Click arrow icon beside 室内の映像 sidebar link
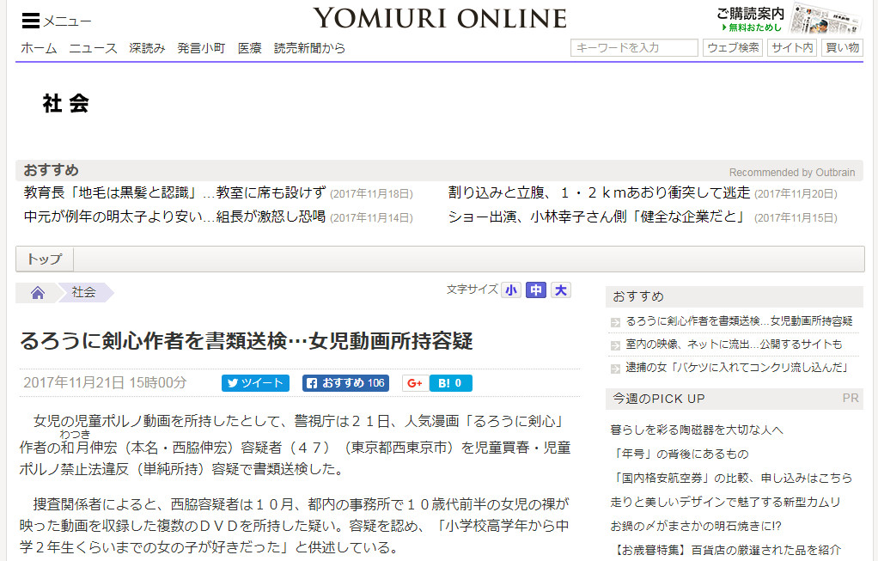 [x=615, y=346]
